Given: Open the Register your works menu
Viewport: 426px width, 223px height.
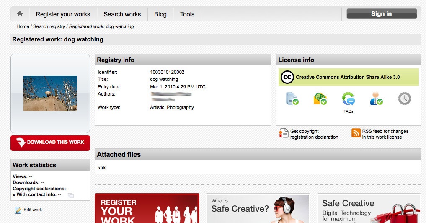Looking at the screenshot, I should point(63,14).
